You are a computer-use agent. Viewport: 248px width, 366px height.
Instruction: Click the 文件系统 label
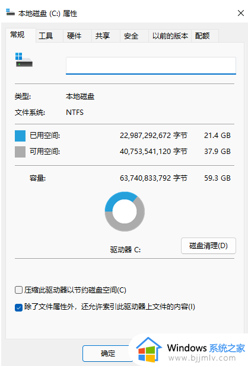tap(30, 113)
